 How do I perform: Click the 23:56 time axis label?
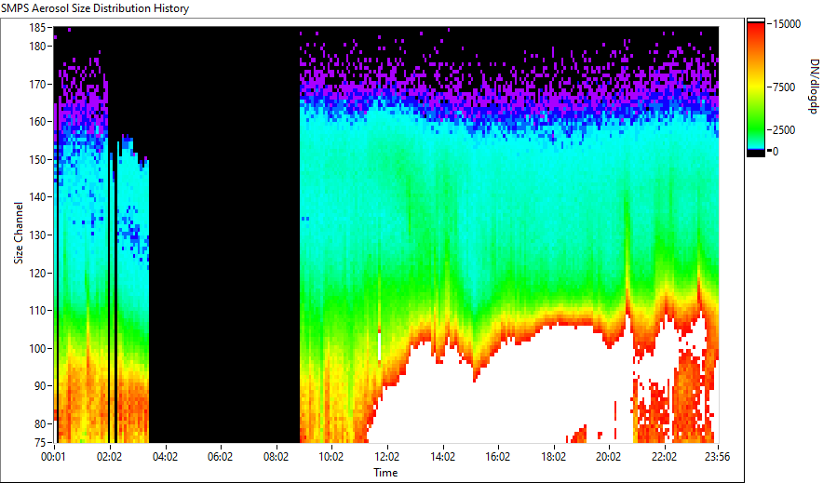coord(718,457)
